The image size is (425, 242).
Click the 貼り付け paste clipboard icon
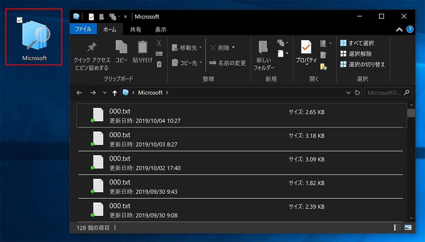(142, 47)
